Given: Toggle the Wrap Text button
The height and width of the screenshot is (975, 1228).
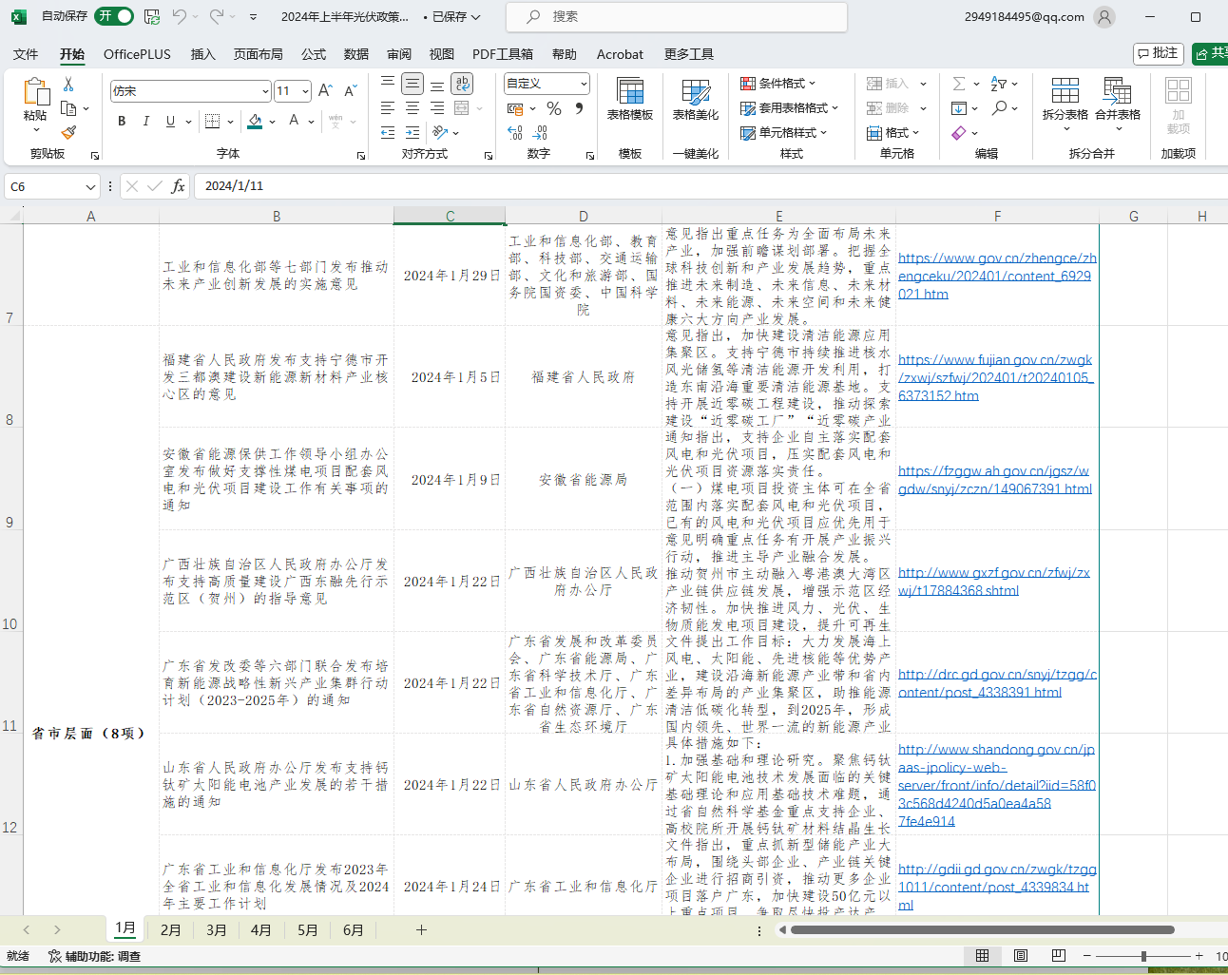Looking at the screenshot, I should 462,84.
